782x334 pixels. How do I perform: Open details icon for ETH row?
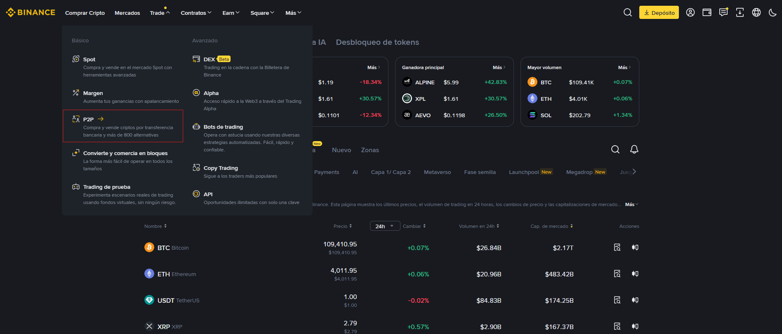[x=617, y=274]
